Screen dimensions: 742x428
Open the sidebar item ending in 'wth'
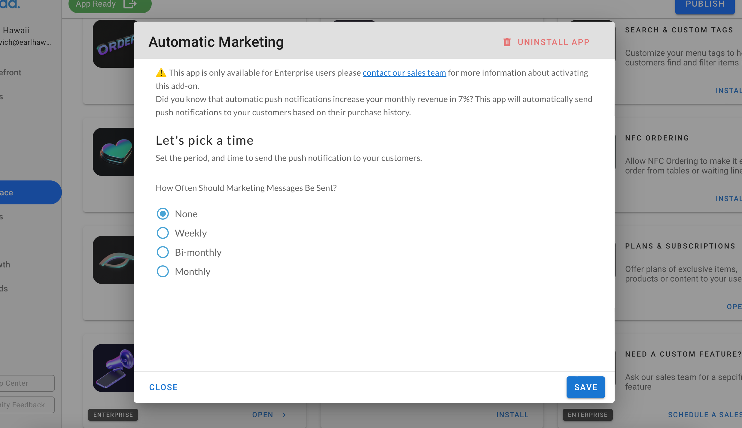5,265
